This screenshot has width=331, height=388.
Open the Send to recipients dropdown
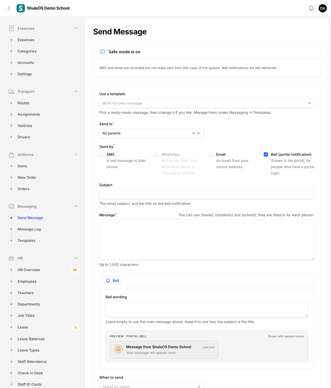[152, 133]
